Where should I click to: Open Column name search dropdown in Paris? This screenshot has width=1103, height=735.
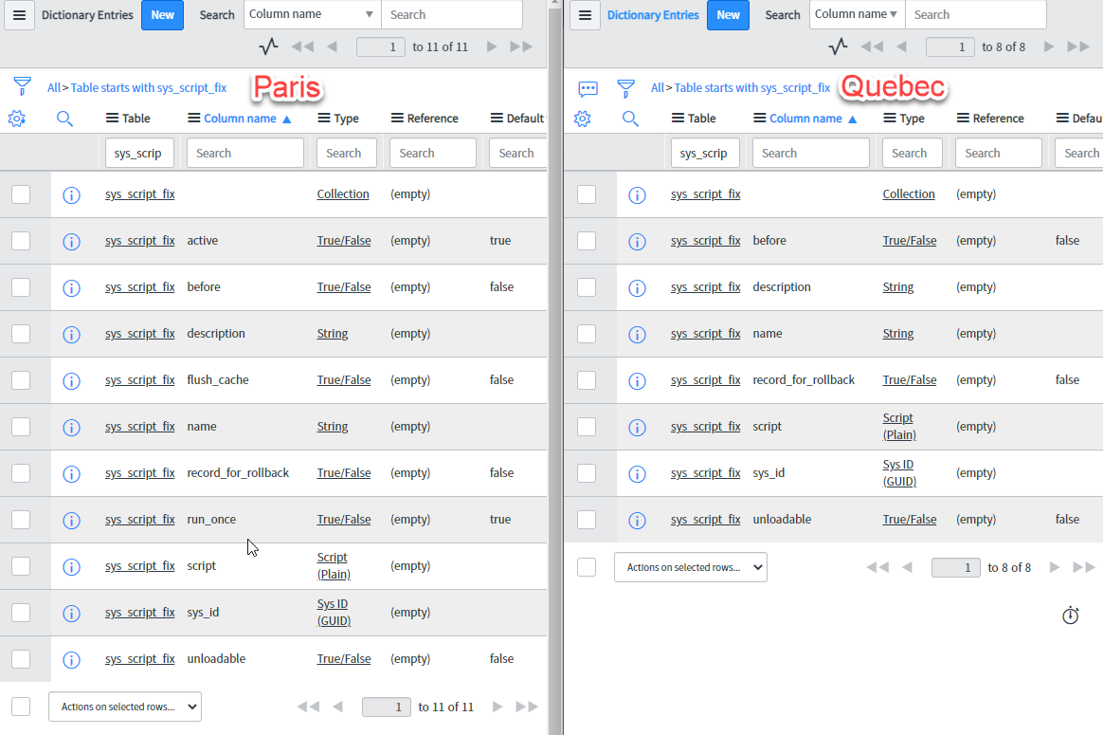313,14
